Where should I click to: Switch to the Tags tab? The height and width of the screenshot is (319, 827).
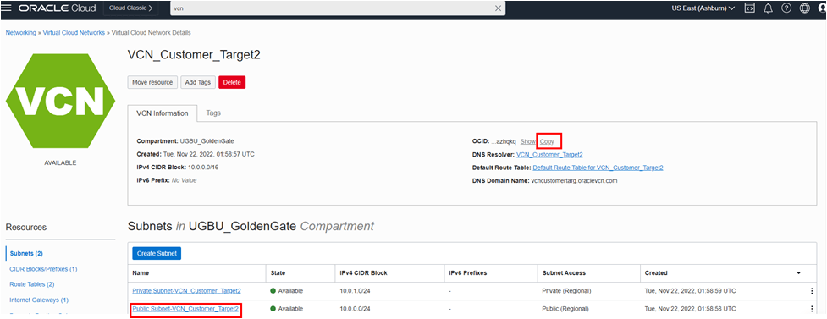tap(213, 113)
